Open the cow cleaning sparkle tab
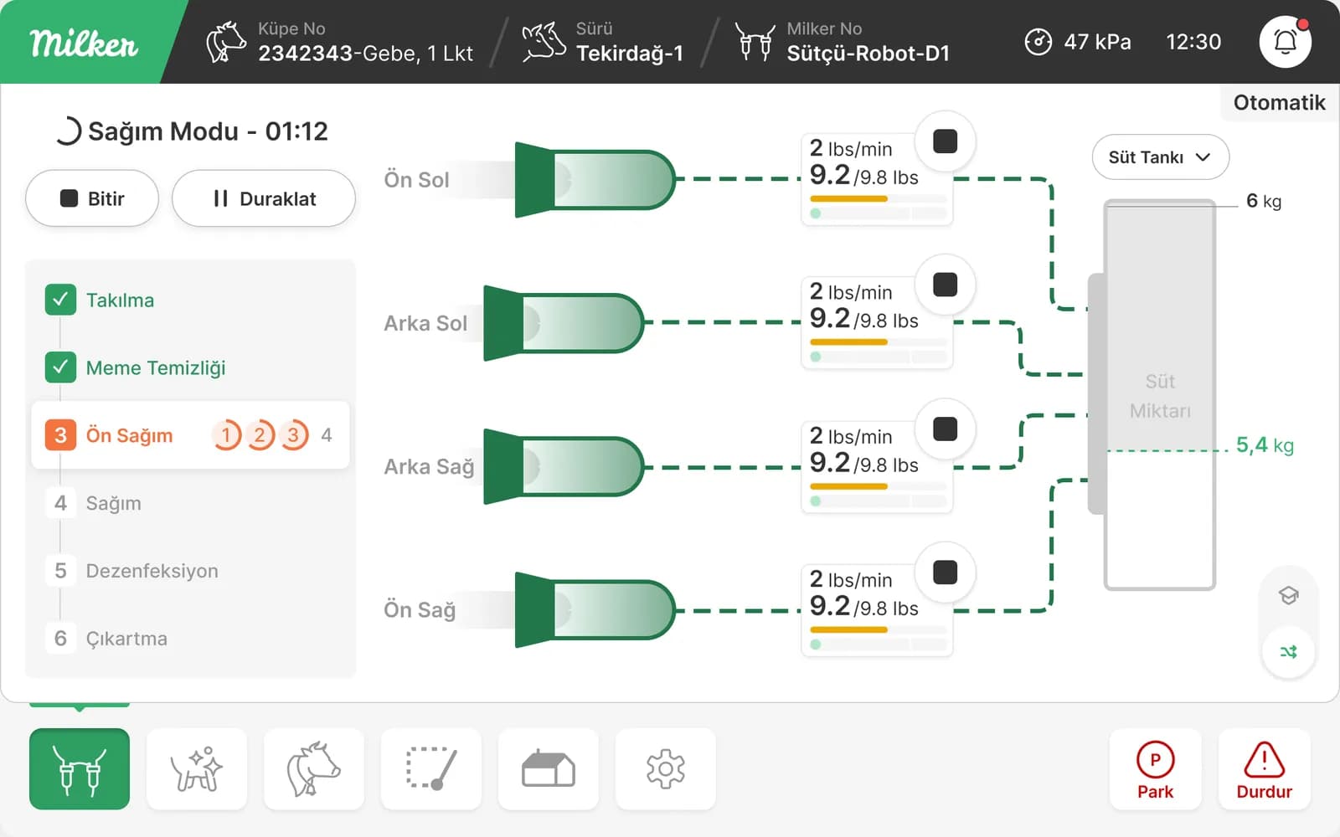The image size is (1340, 837). click(197, 768)
